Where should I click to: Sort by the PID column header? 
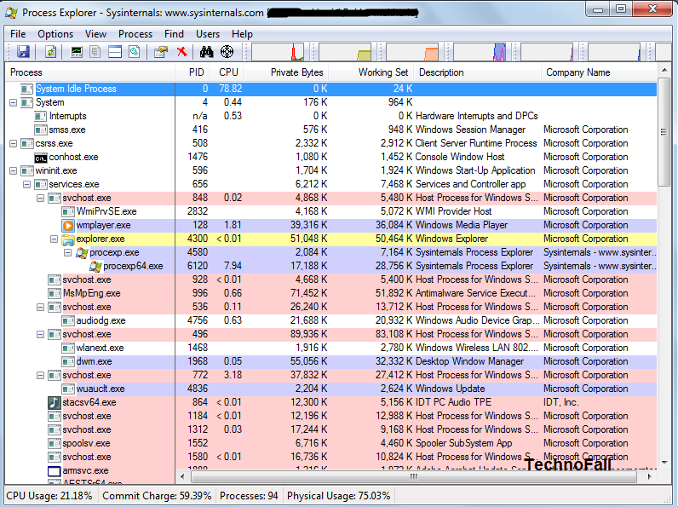pyautogui.click(x=192, y=72)
